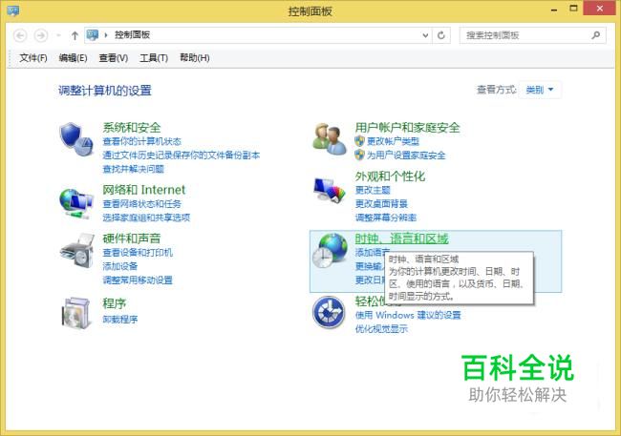
Task: Expand the breadcrumb arrow before 控制面板
Action: pos(106,35)
